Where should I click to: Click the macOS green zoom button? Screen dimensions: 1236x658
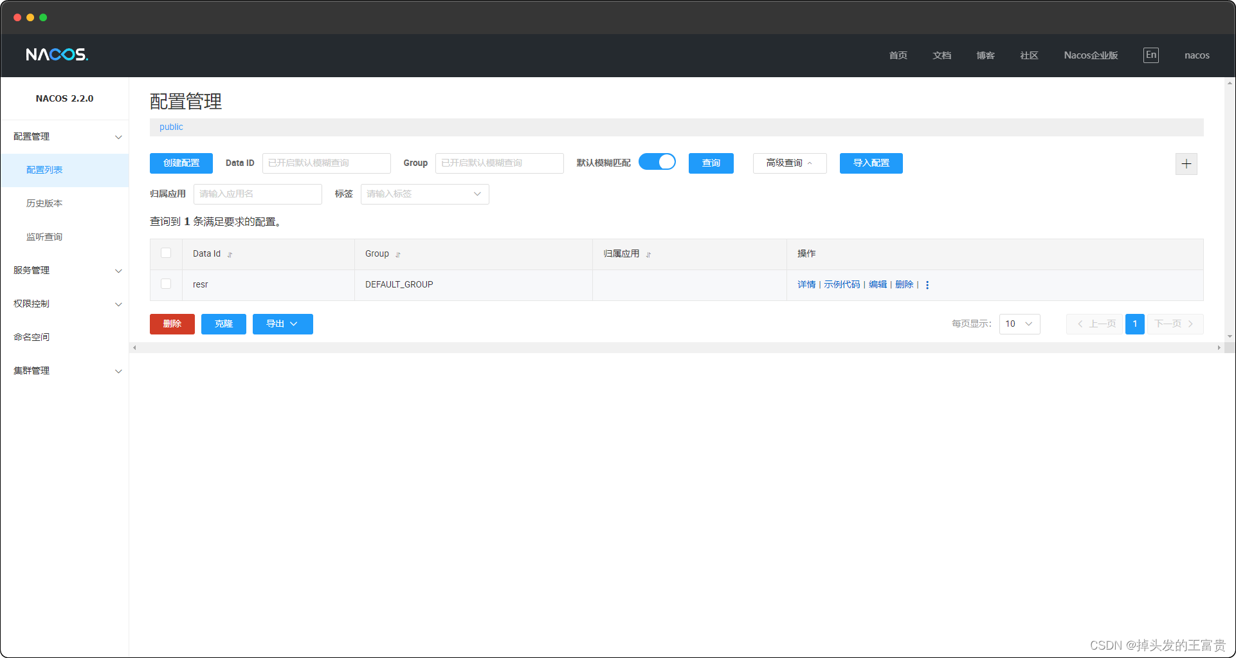tap(43, 17)
